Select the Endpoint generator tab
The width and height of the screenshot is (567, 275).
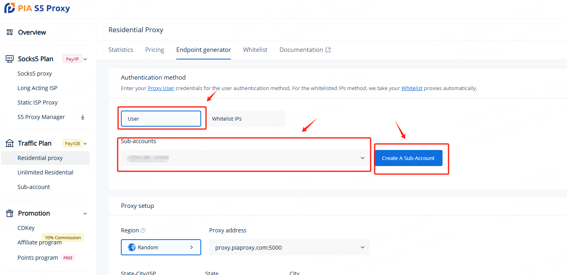(x=204, y=50)
